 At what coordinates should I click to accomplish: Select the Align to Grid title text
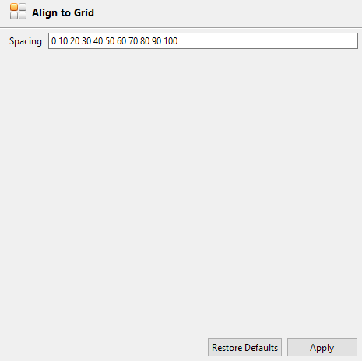63,12
